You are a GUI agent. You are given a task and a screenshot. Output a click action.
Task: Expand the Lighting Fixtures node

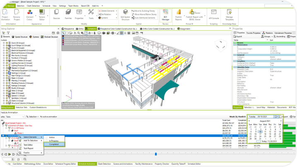coord(4,66)
